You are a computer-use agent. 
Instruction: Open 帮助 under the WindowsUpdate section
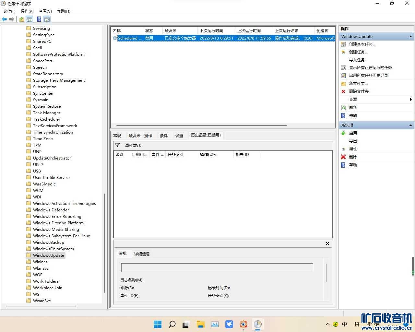353,115
